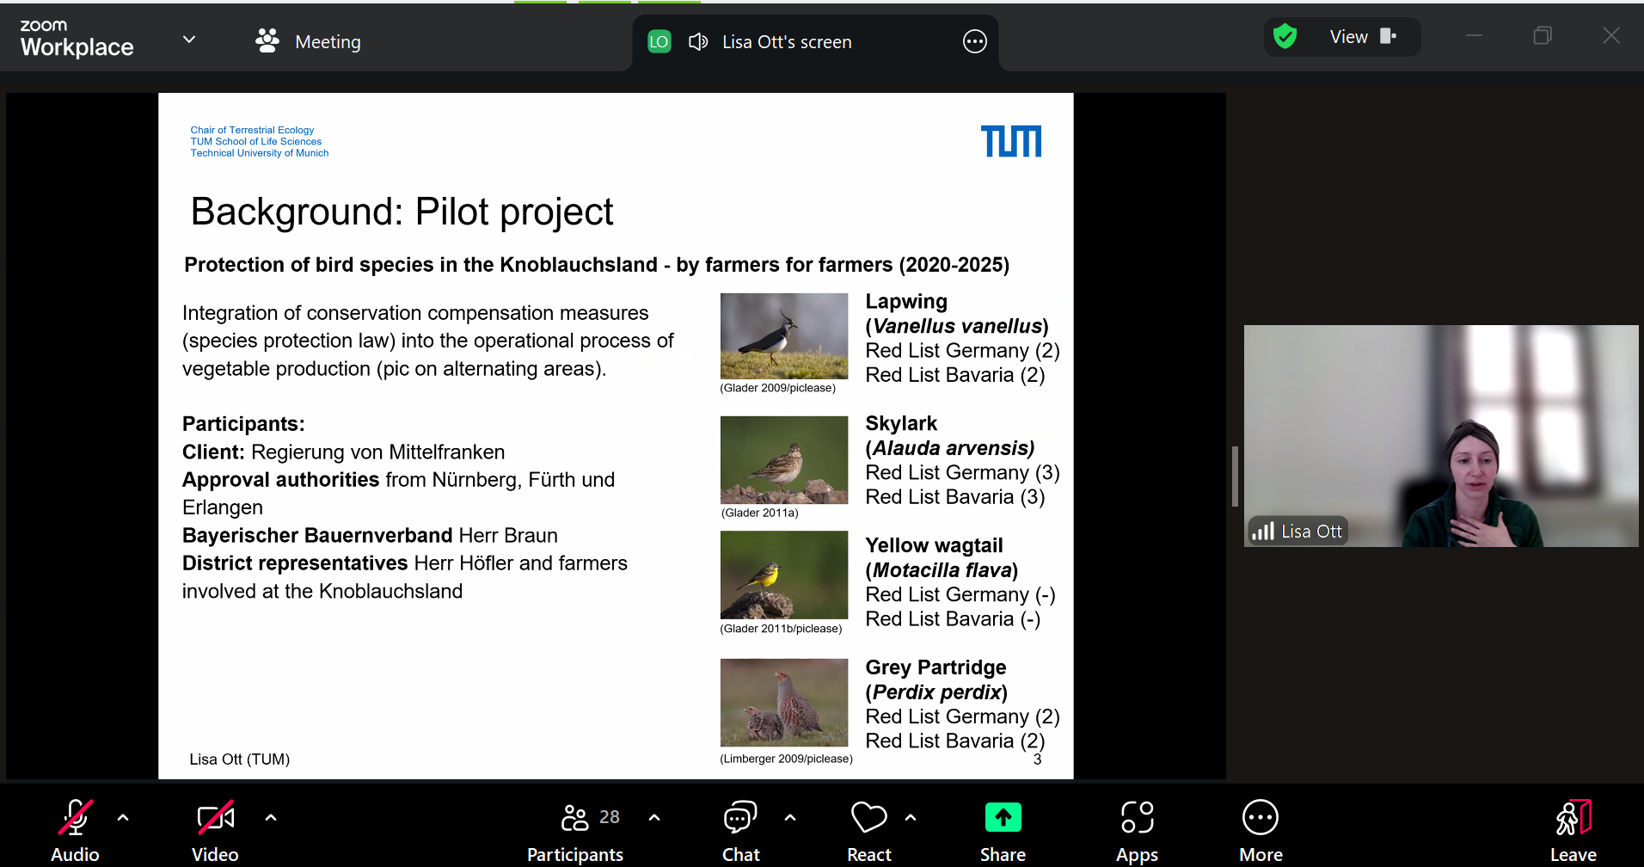Click the green encryption shield icon
This screenshot has height=867, width=1644.
tap(1285, 37)
